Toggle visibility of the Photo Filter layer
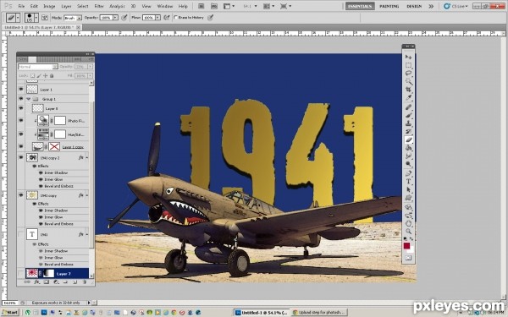The image size is (508, 317). point(21,120)
